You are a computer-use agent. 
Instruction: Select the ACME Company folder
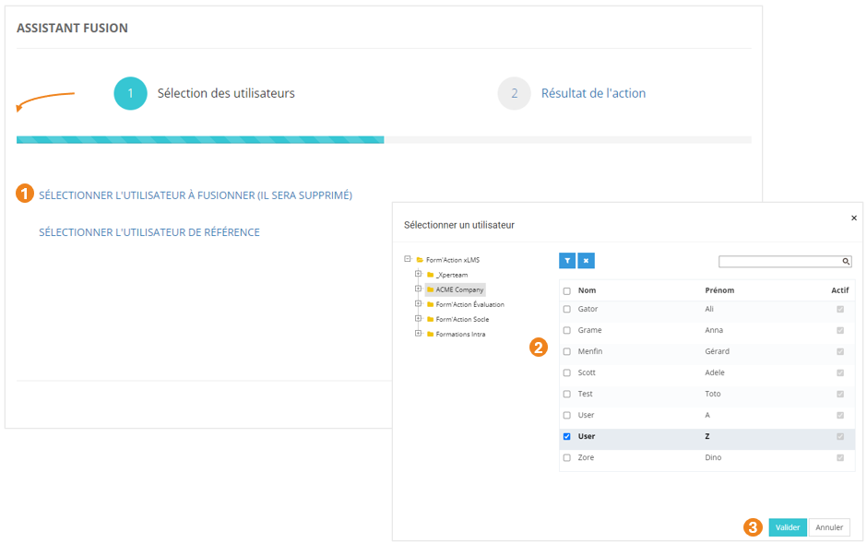click(x=459, y=289)
